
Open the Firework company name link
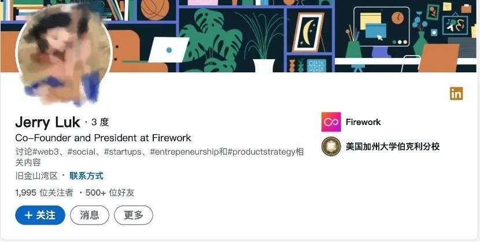363,122
